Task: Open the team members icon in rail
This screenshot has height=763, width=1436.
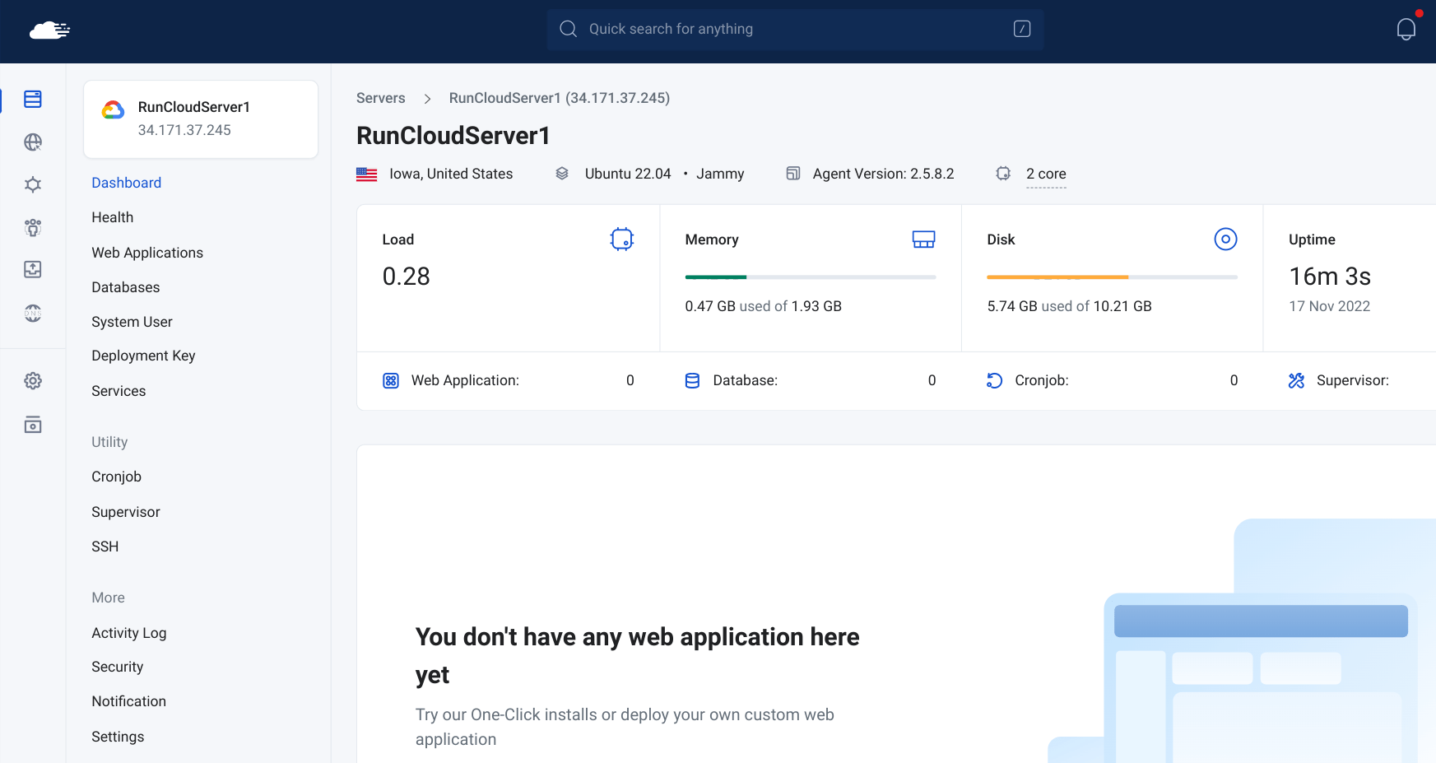Action: tap(33, 228)
